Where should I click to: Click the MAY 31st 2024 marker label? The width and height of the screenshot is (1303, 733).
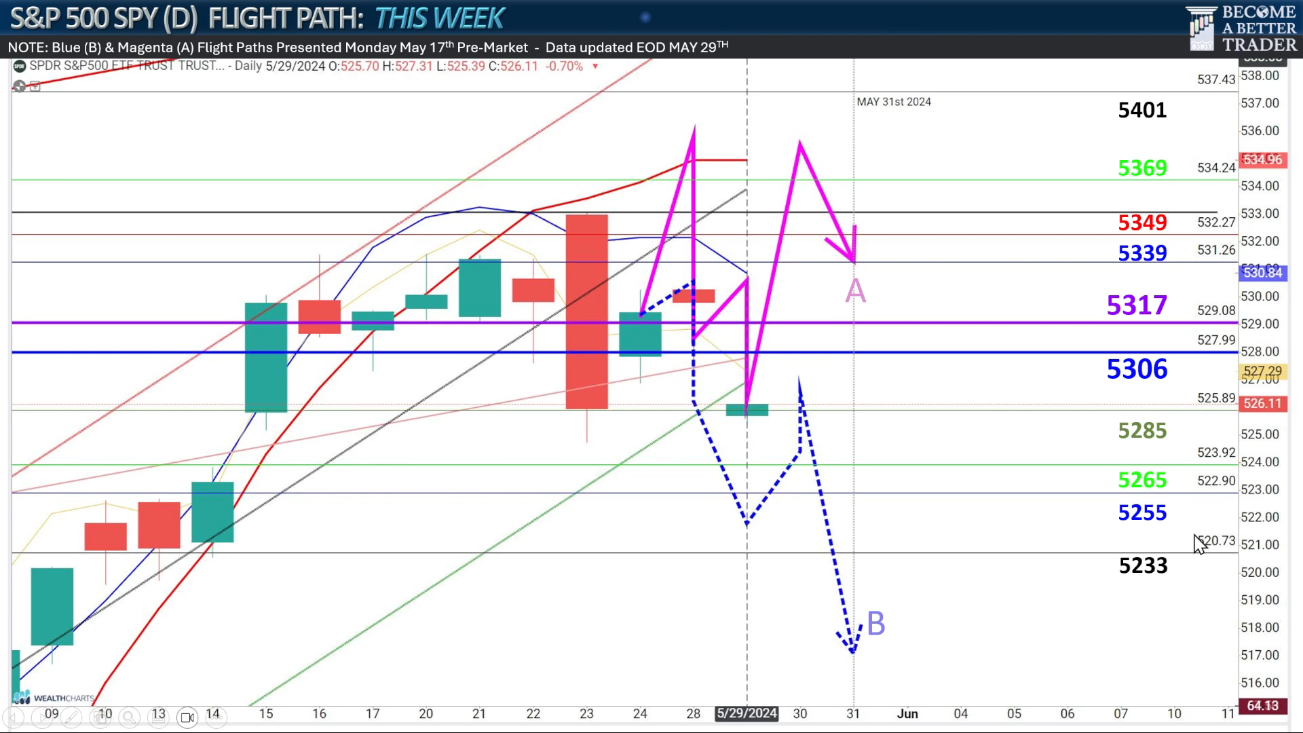pos(894,102)
